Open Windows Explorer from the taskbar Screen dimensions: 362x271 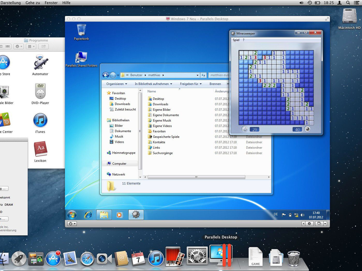tap(104, 215)
